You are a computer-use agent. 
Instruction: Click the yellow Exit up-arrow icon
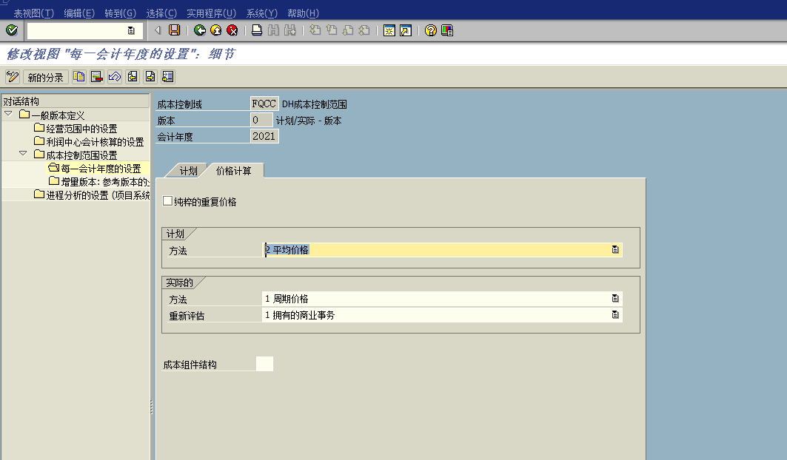tap(216, 30)
